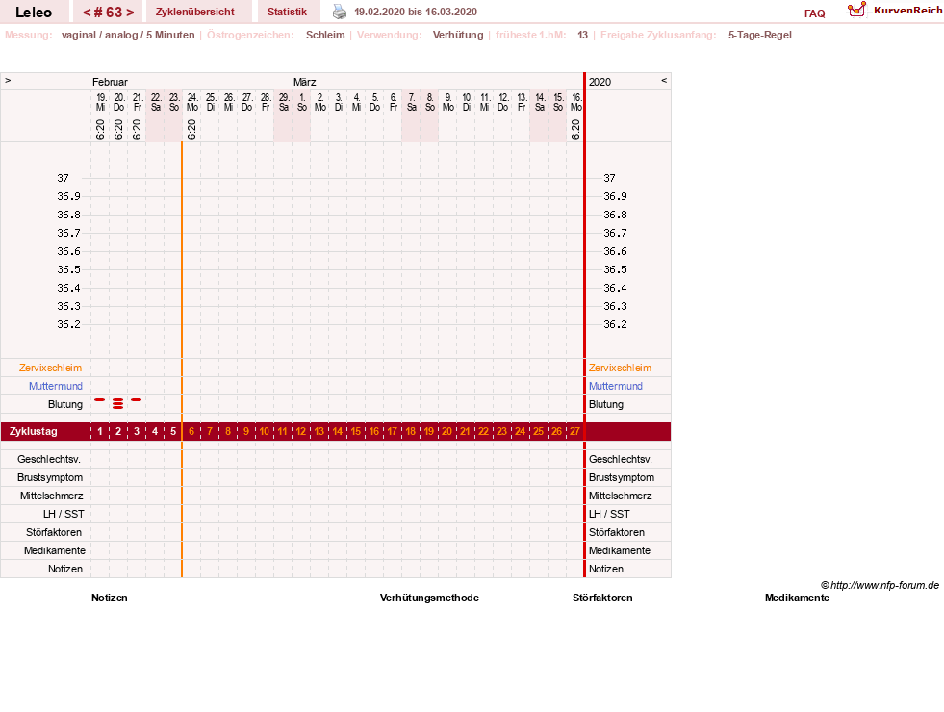
Task: Click the left Medikamente row label
Action: 54,550
